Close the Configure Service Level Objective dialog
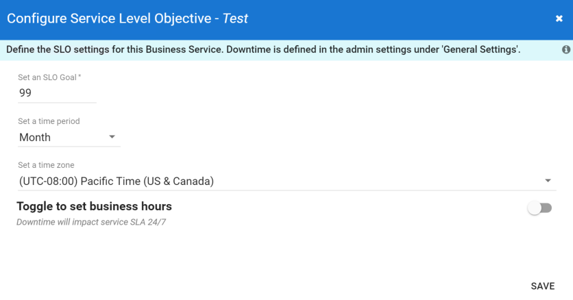 click(x=559, y=19)
